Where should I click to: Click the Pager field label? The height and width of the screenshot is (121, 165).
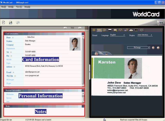(8, 63)
